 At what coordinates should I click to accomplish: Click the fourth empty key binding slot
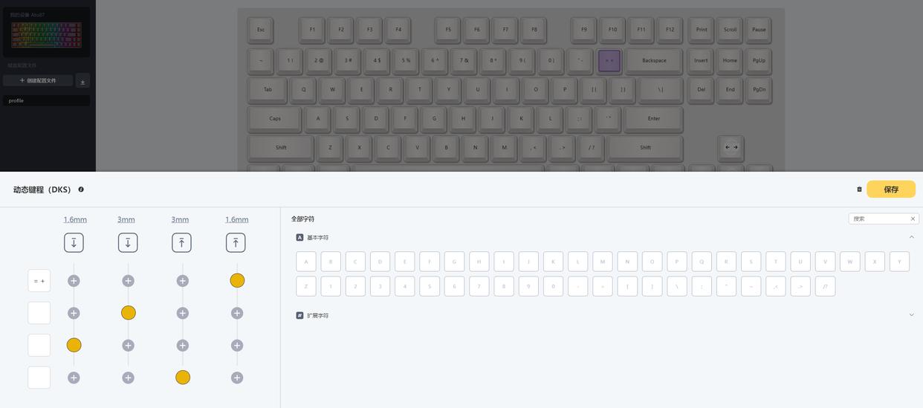point(39,378)
